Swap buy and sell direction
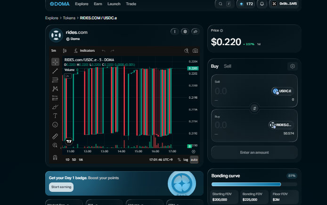Viewport: 327px width, 205px height. point(254,108)
